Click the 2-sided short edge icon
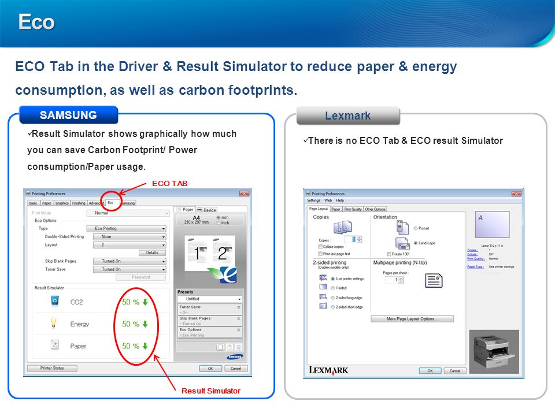The width and height of the screenshot is (555, 416). point(323,306)
